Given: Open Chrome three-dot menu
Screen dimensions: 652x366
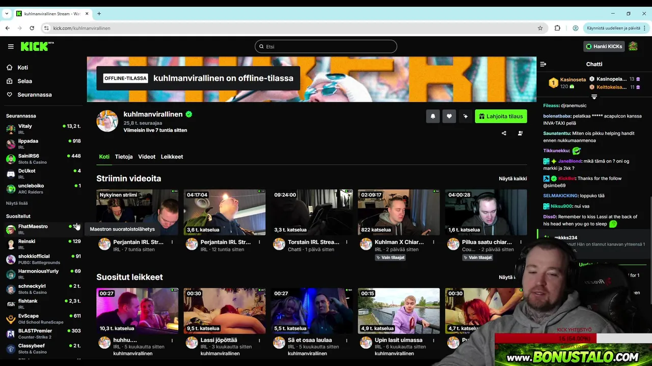Looking at the screenshot, I should click(x=645, y=28).
